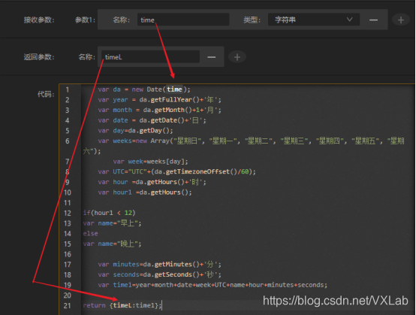Click code line 2 with getFullYear()
Image resolution: width=416 pixels, height=315 pixels.
[159, 99]
